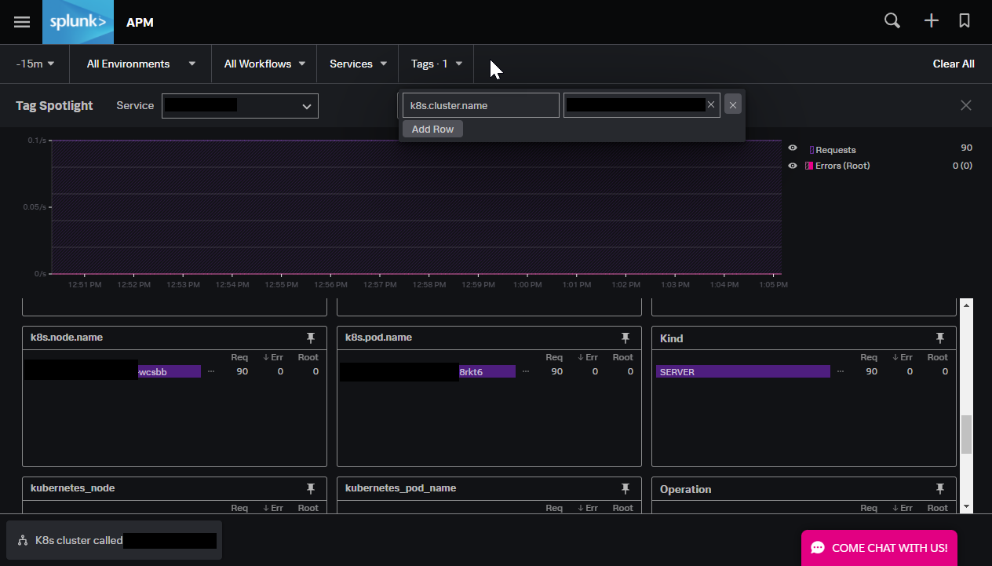Hide the Requests series using its eye toggle
Image resolution: width=992 pixels, height=566 pixels.
[x=792, y=148]
